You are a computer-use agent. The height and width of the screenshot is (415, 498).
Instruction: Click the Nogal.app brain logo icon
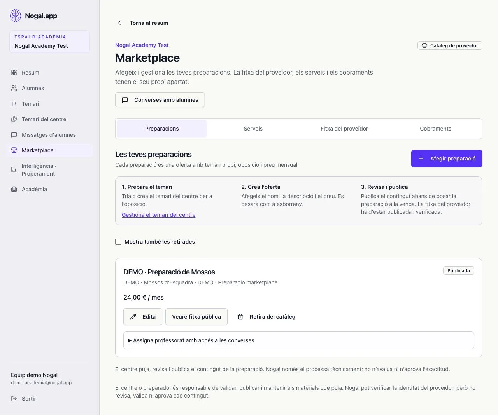[x=16, y=16]
